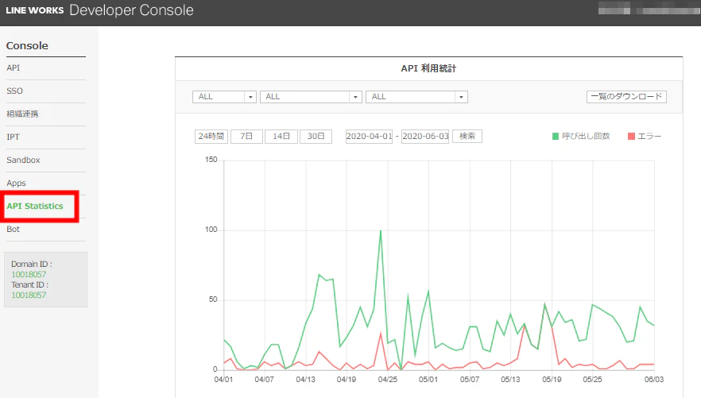This screenshot has width=701, height=398.
Task: Click the 04/01 x-axis label
Action: (x=223, y=379)
